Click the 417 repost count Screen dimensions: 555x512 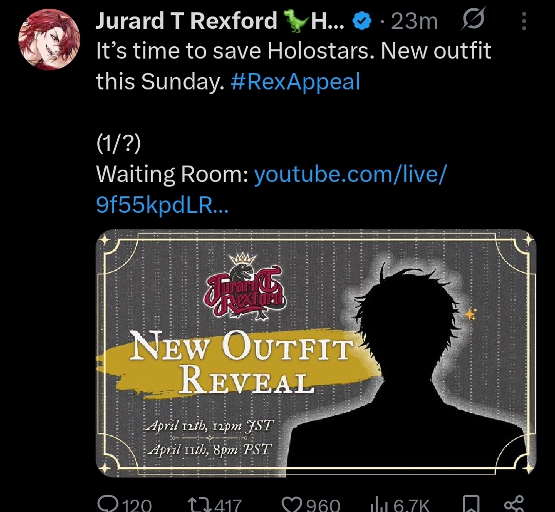tap(228, 505)
